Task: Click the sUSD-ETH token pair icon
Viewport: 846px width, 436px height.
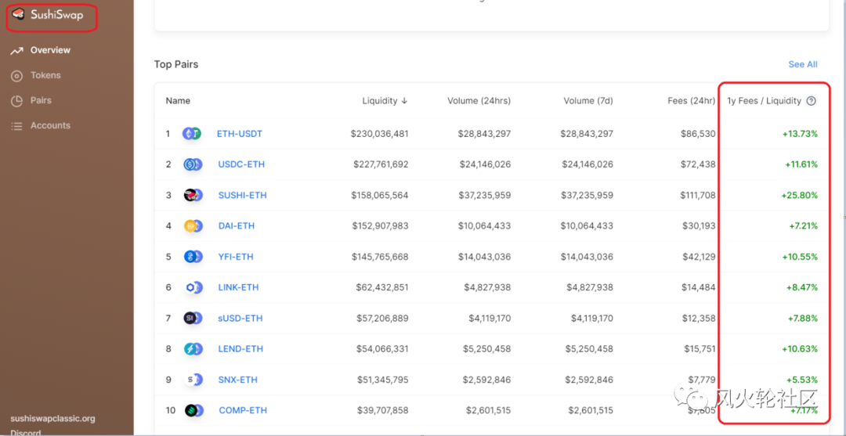Action: click(193, 318)
